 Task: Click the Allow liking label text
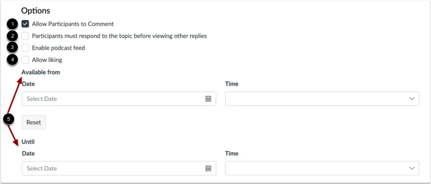point(47,59)
